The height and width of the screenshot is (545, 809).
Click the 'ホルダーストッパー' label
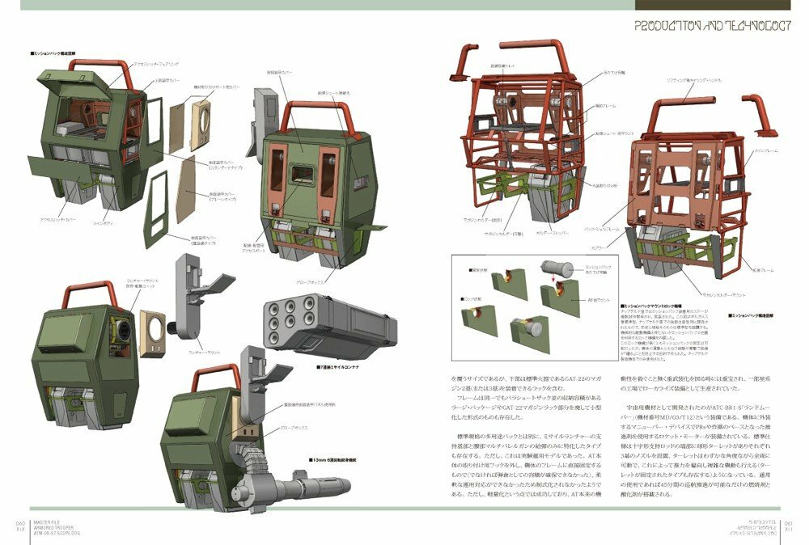click(x=552, y=233)
